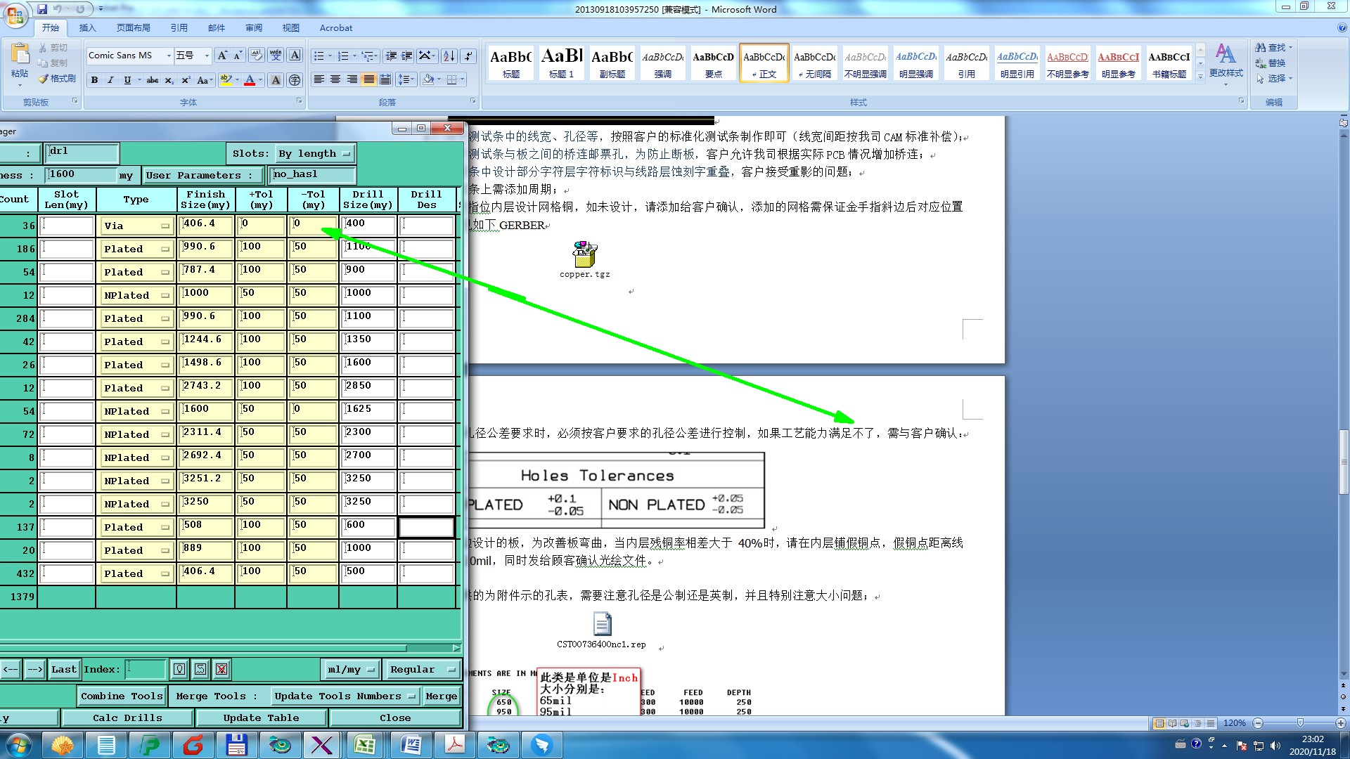
Task: Click the Index input field
Action: tap(146, 669)
